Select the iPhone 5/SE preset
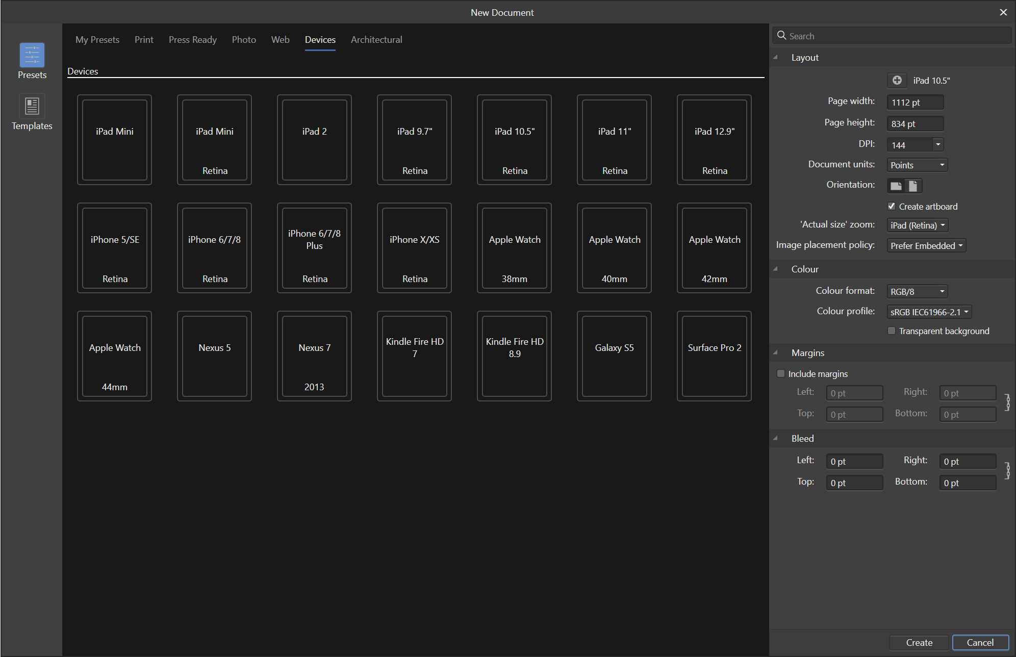This screenshot has height=657, width=1016. pos(115,248)
